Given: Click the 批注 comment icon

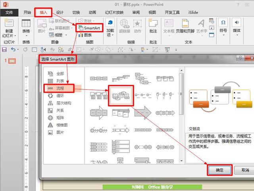Looking at the screenshot, I should click(x=153, y=23).
